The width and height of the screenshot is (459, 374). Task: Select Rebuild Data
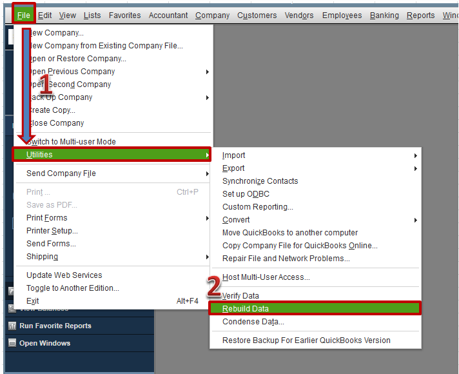coord(315,308)
